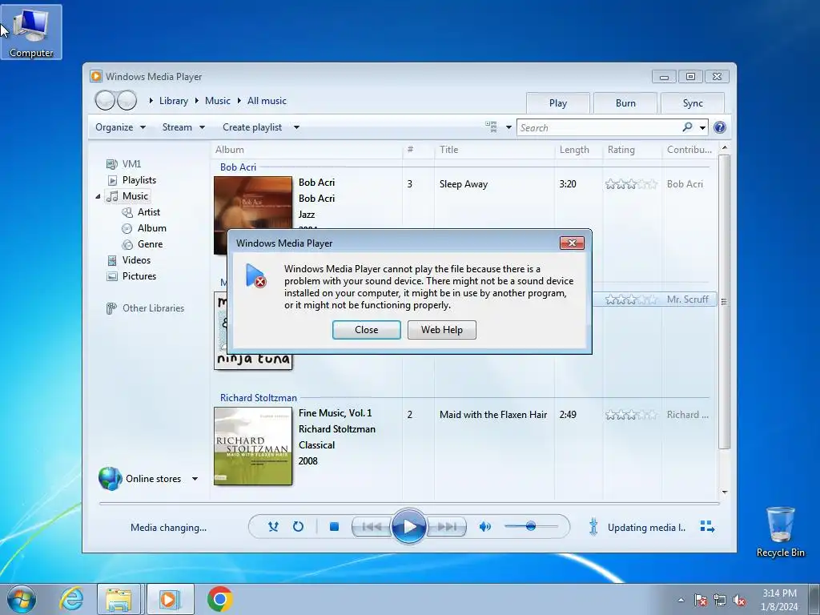Viewport: 820px width, 615px height.
Task: Open Windows Explorer from the taskbar
Action: (x=119, y=599)
